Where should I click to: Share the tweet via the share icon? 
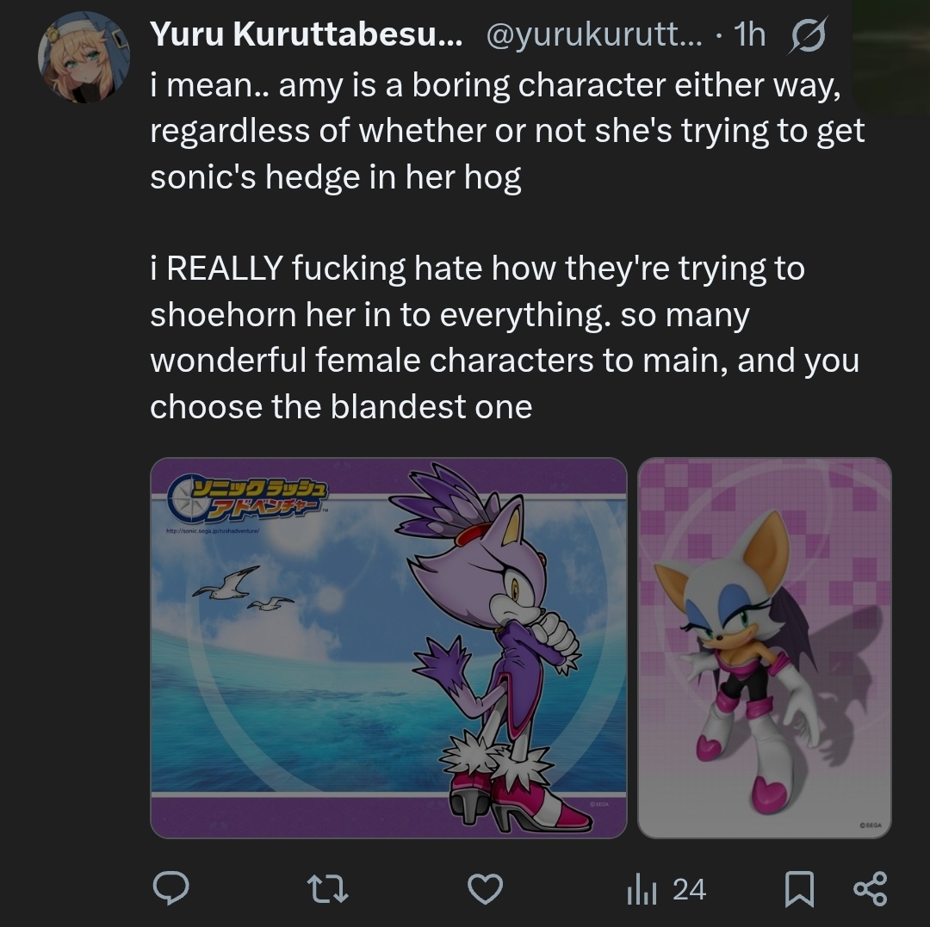click(870, 889)
